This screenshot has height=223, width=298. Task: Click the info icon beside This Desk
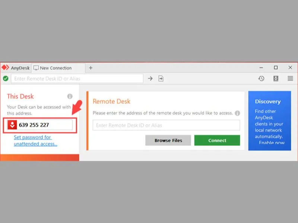pos(70,96)
